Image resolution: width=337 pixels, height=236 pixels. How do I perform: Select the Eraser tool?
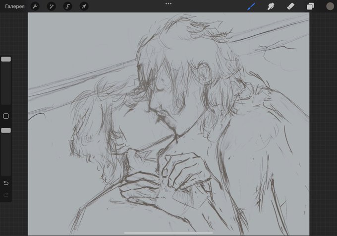click(x=290, y=6)
